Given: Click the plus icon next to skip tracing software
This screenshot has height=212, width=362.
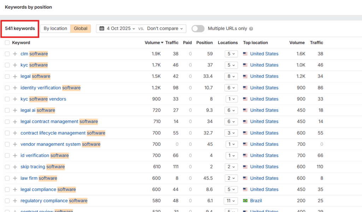Looking at the screenshot, I should [x=15, y=167].
